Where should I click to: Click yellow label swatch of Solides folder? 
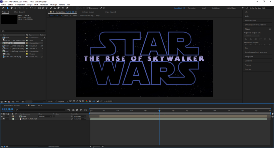pyautogui.click(x=27, y=54)
